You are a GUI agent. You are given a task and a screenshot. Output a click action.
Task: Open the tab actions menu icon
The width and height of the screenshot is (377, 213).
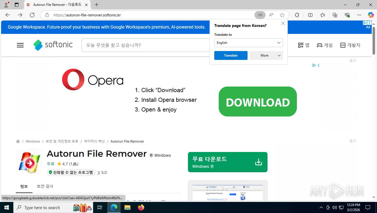pos(17,5)
